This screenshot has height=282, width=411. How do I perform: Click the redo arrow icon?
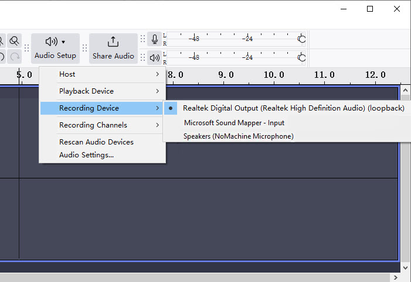point(15,57)
